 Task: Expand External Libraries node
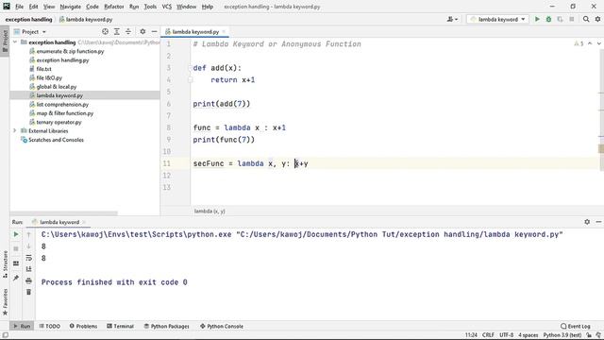click(15, 130)
